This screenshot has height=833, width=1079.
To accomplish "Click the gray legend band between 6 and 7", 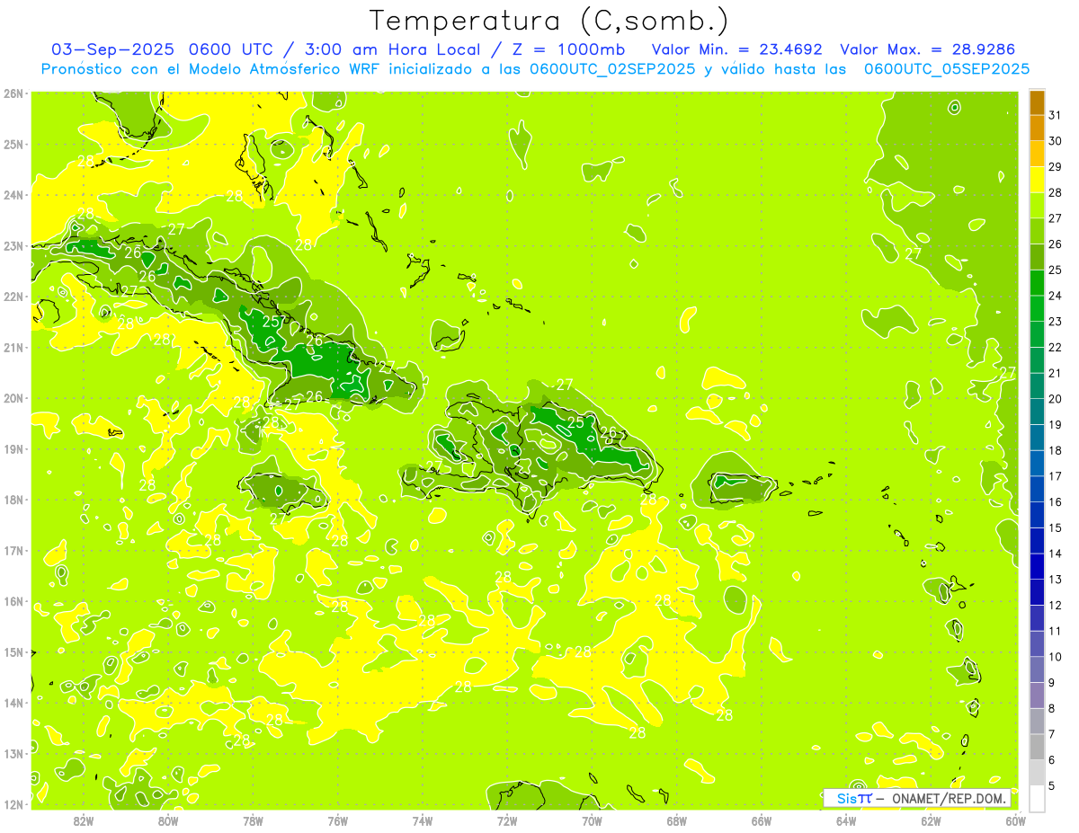I will tap(1037, 747).
